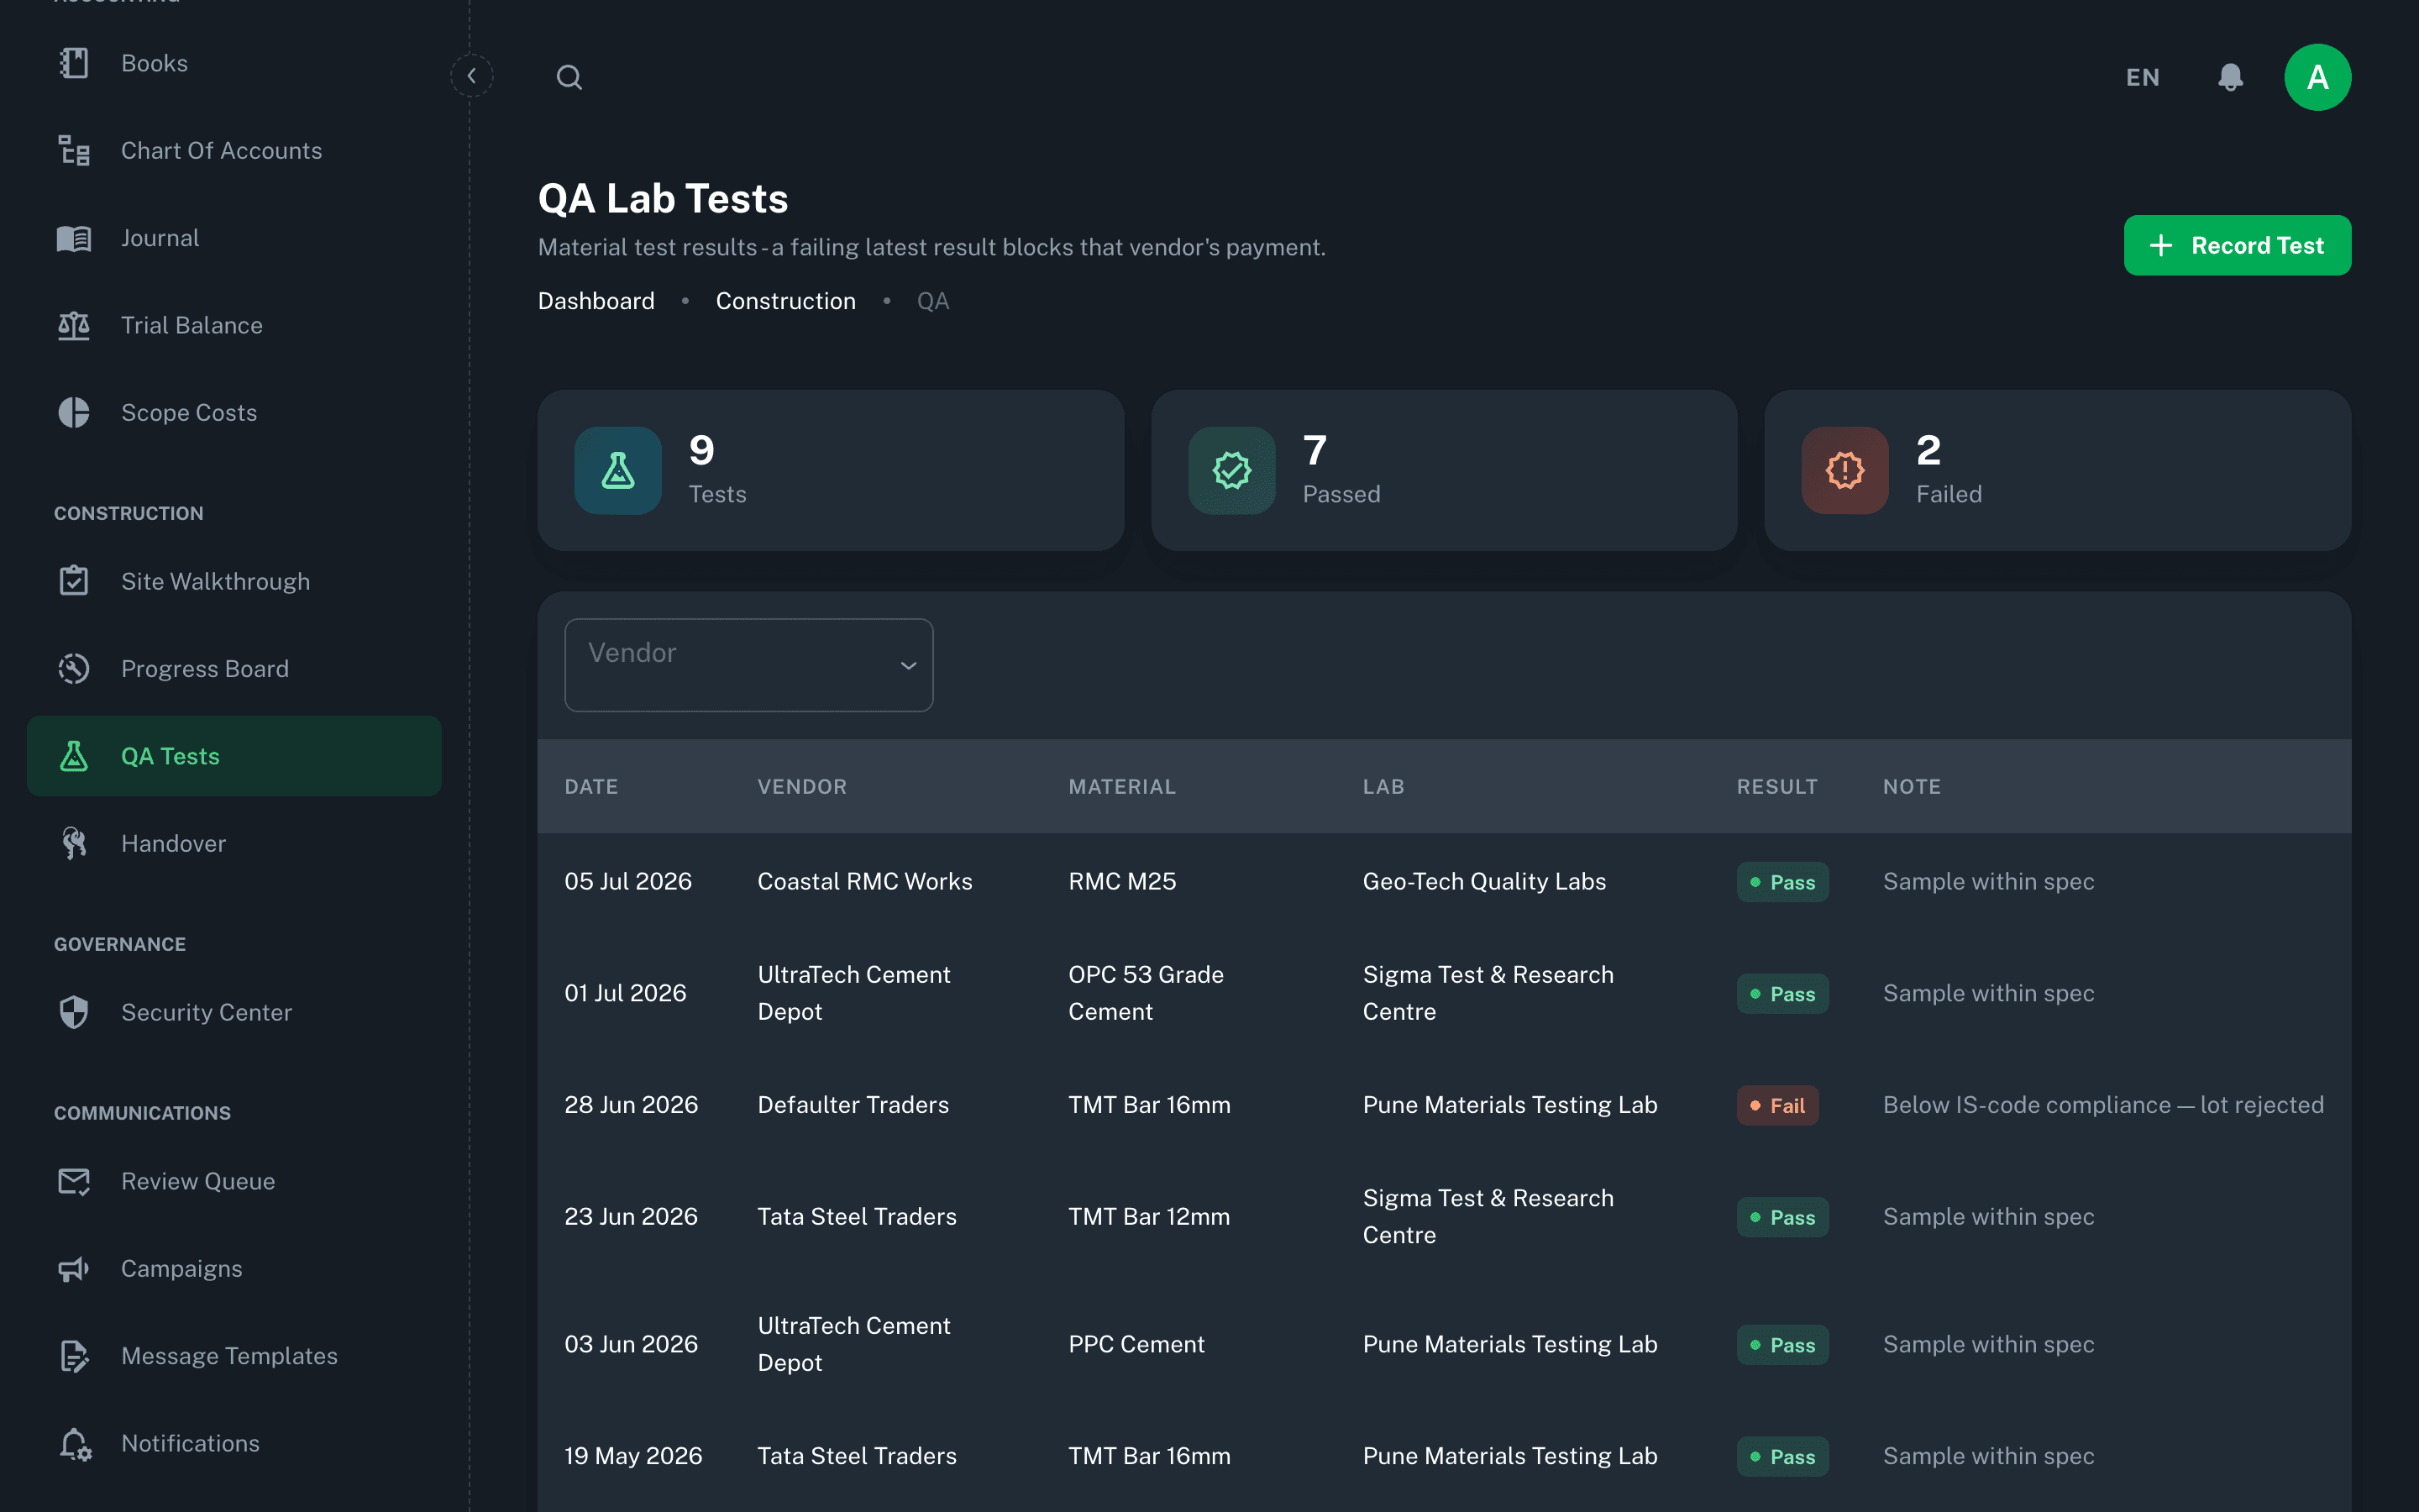Follow the Dashboard breadcrumb link
Image resolution: width=2419 pixels, height=1512 pixels.
(x=596, y=301)
